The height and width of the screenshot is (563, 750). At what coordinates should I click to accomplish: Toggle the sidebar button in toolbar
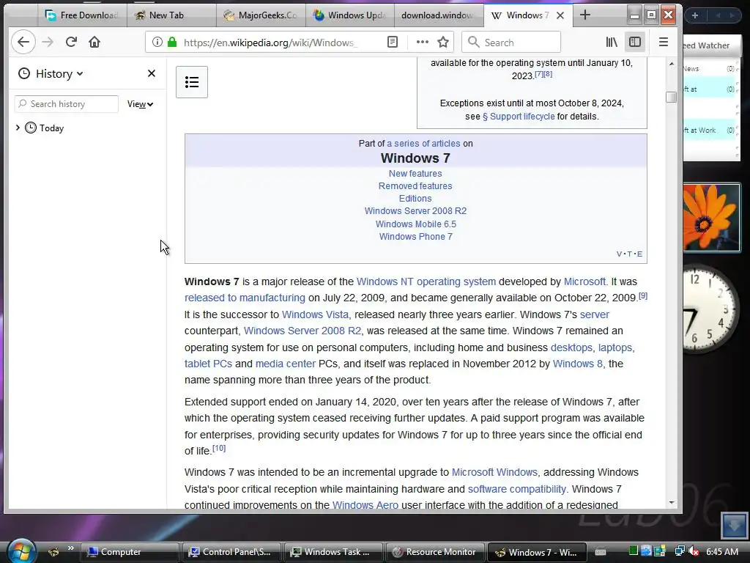(x=635, y=42)
